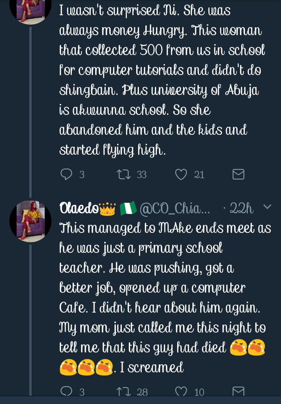Screen dimensions: 281x404
Task: Like the tweet ending "I screamed"
Action: [181, 391]
